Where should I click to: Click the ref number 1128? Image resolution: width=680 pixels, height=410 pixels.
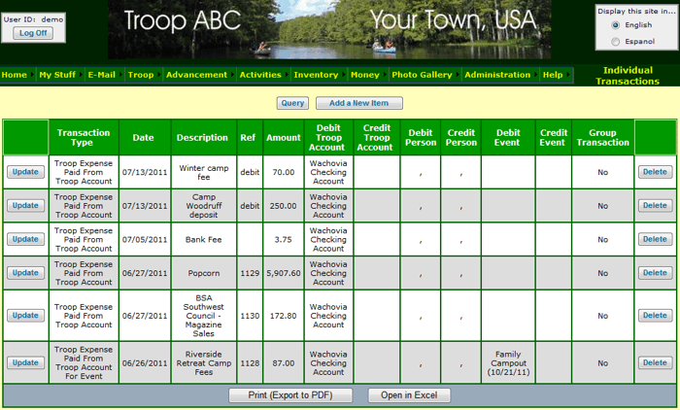[x=250, y=363]
